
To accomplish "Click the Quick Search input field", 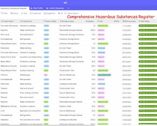I will point(73,13).
